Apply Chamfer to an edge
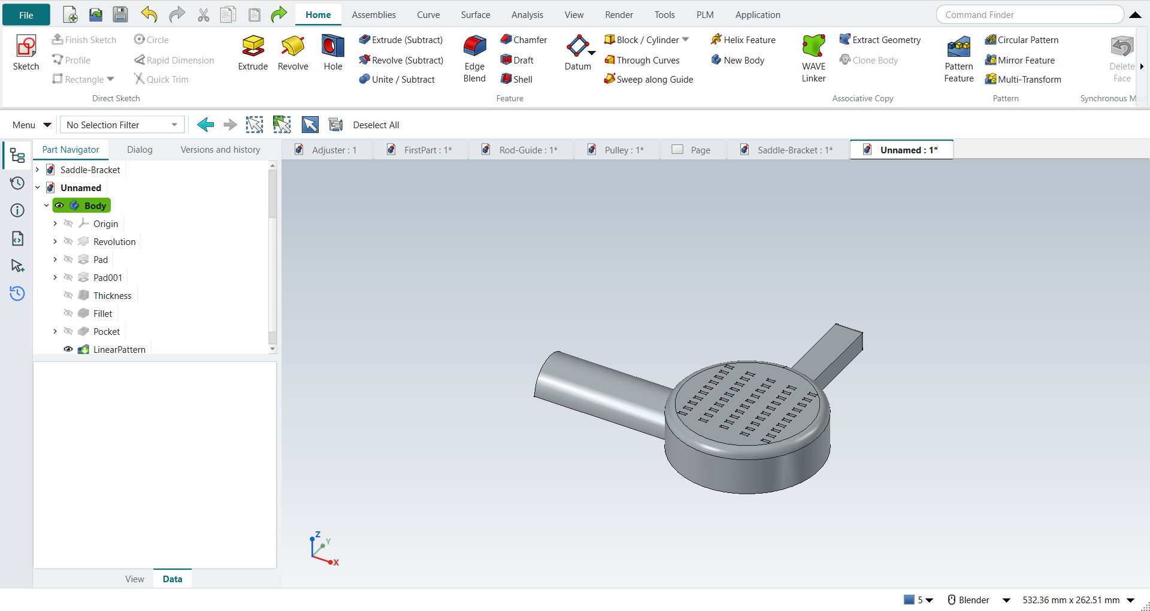This screenshot has height=611, width=1150. pyautogui.click(x=523, y=40)
